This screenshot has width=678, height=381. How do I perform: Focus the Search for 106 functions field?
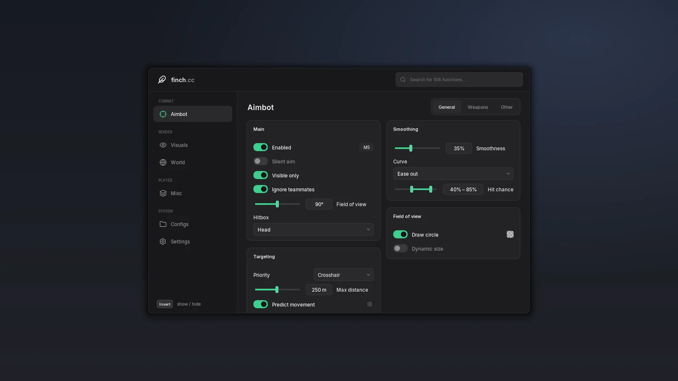click(459, 80)
